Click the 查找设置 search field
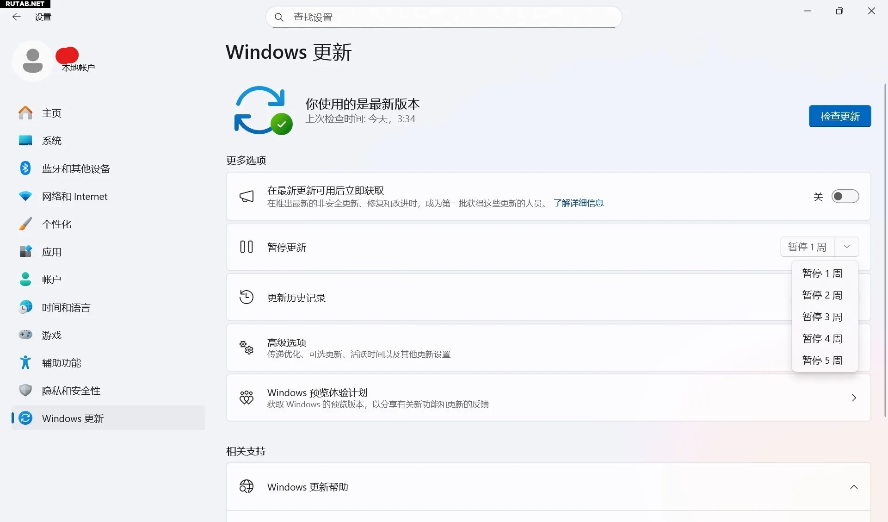Screen dimensions: 888x522 tap(444, 17)
